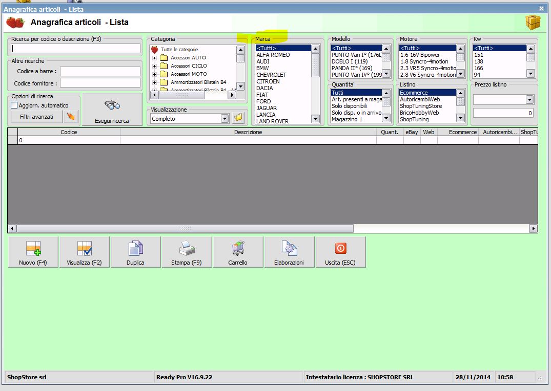Image resolution: width=551 pixels, height=391 pixels.
Task: Select Accessori MOTO folder icon
Action: click(164, 74)
